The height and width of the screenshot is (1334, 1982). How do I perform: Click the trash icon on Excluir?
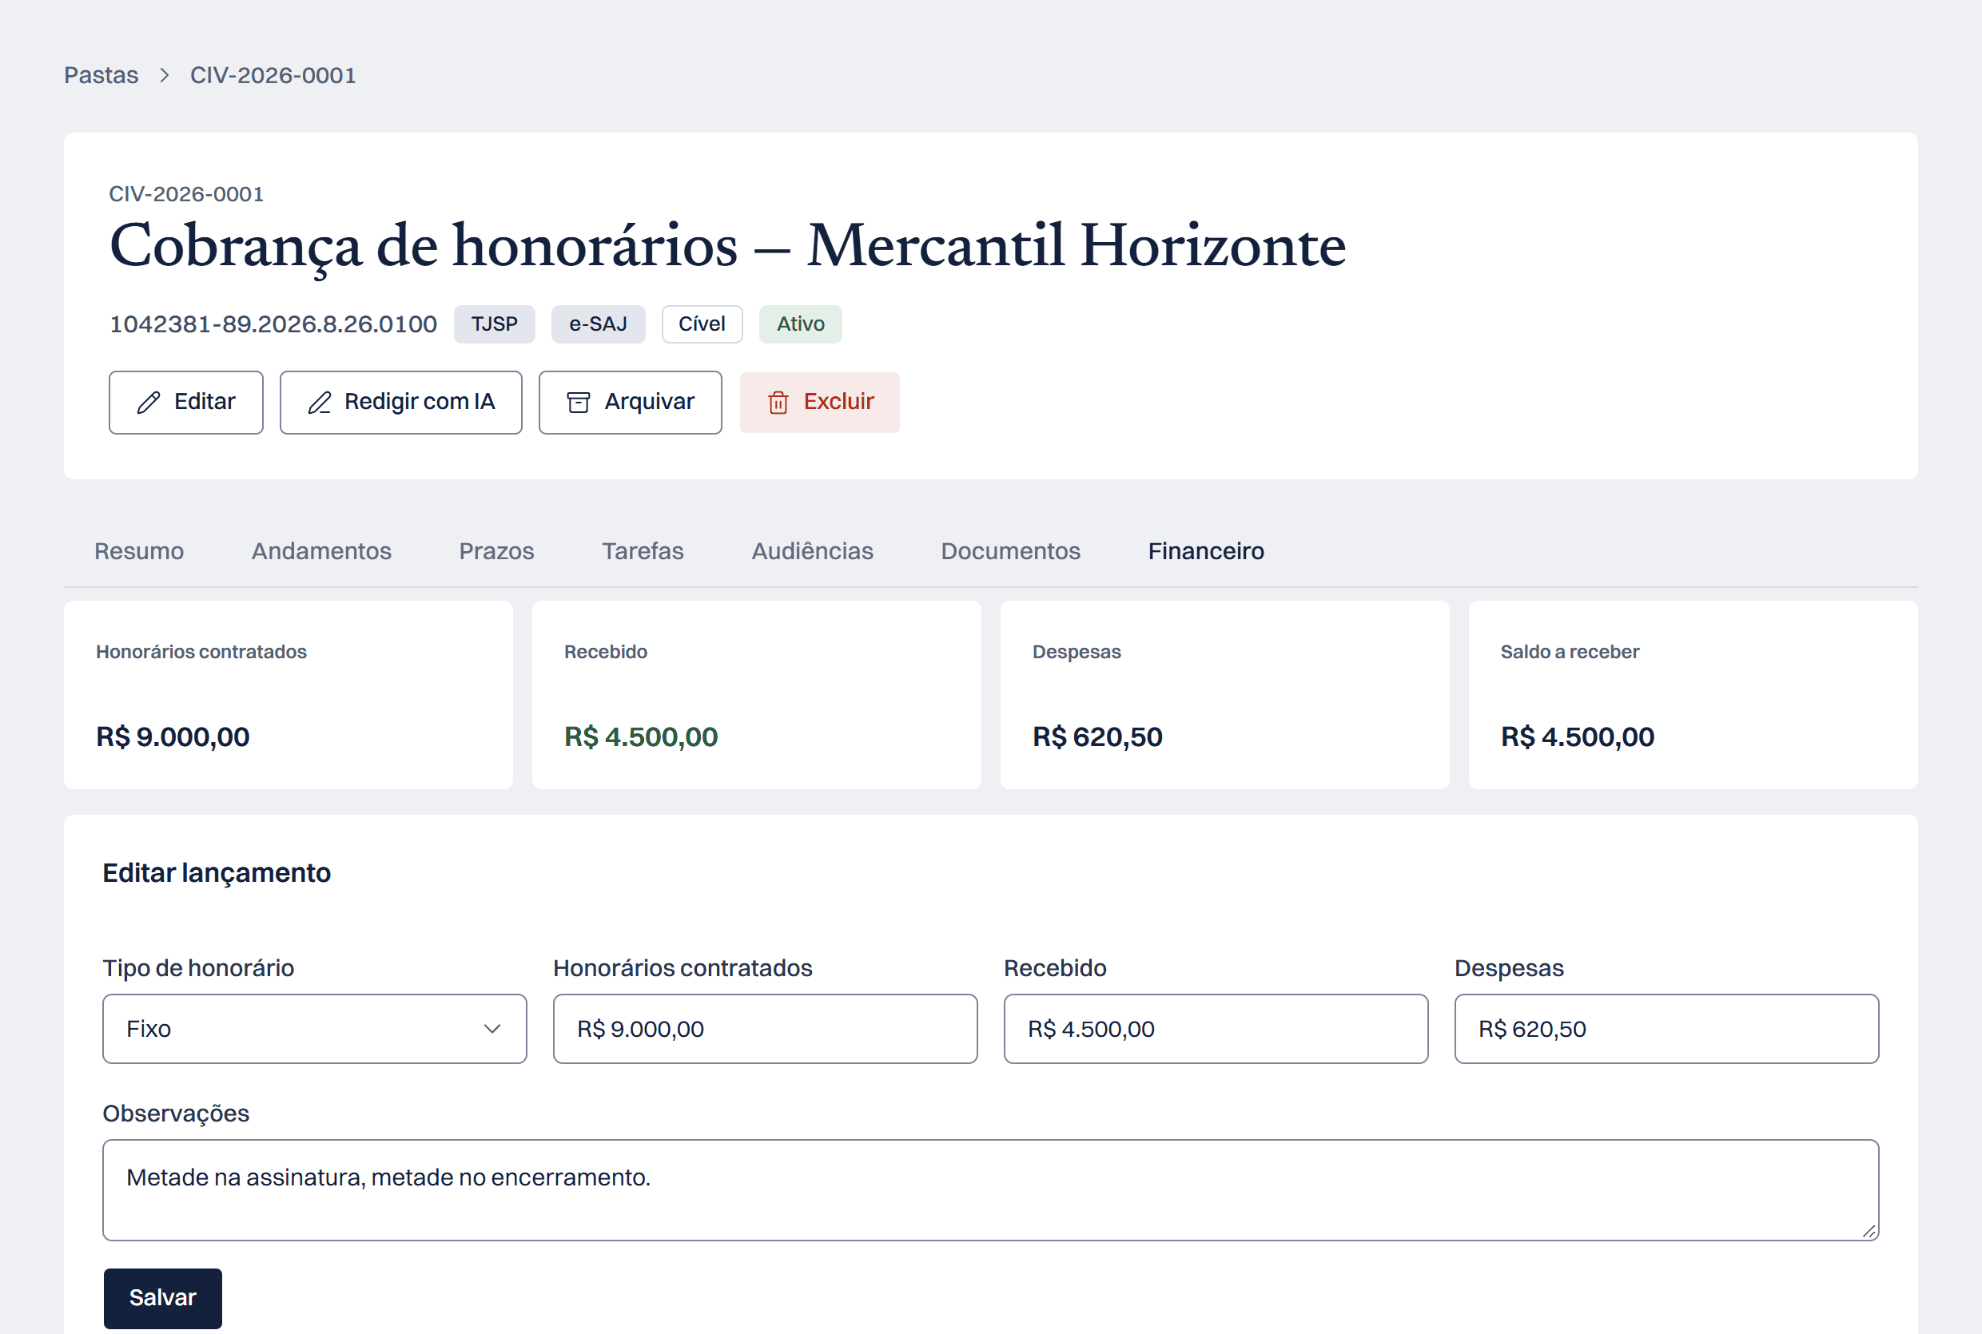tap(778, 403)
